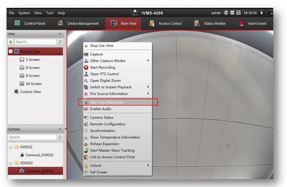This screenshot has height=187, width=287.
Task: Choose Show Temperature Information
Action: pyautogui.click(x=118, y=137)
